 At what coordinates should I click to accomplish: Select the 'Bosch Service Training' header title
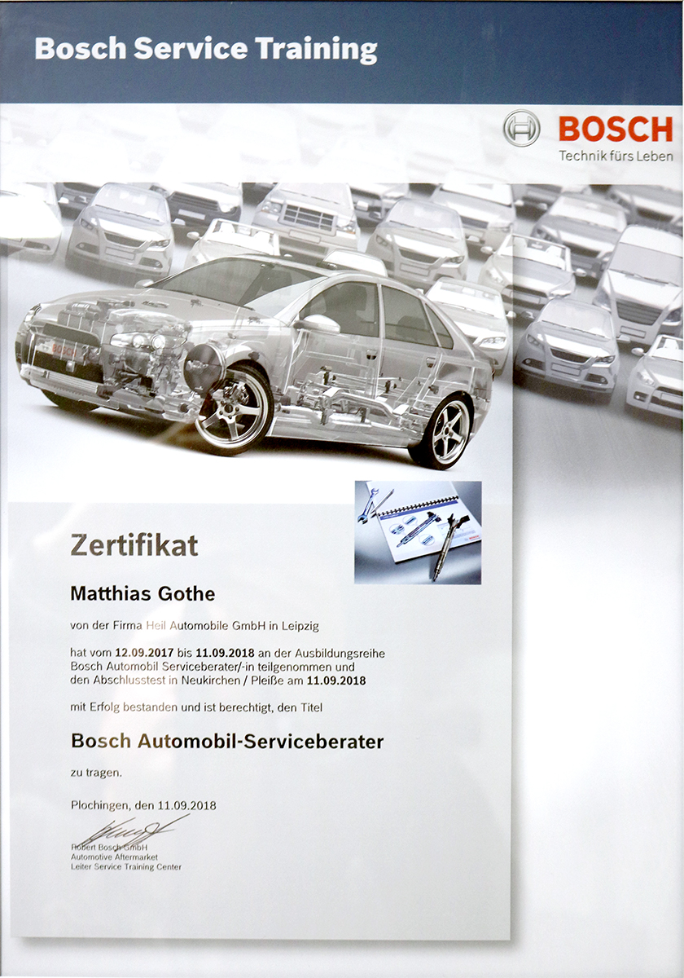coord(206,50)
